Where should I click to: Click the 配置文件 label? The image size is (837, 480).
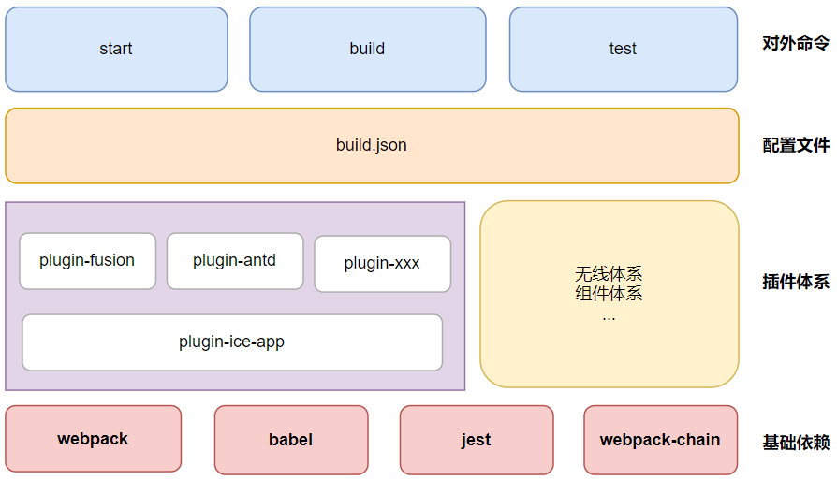click(796, 144)
